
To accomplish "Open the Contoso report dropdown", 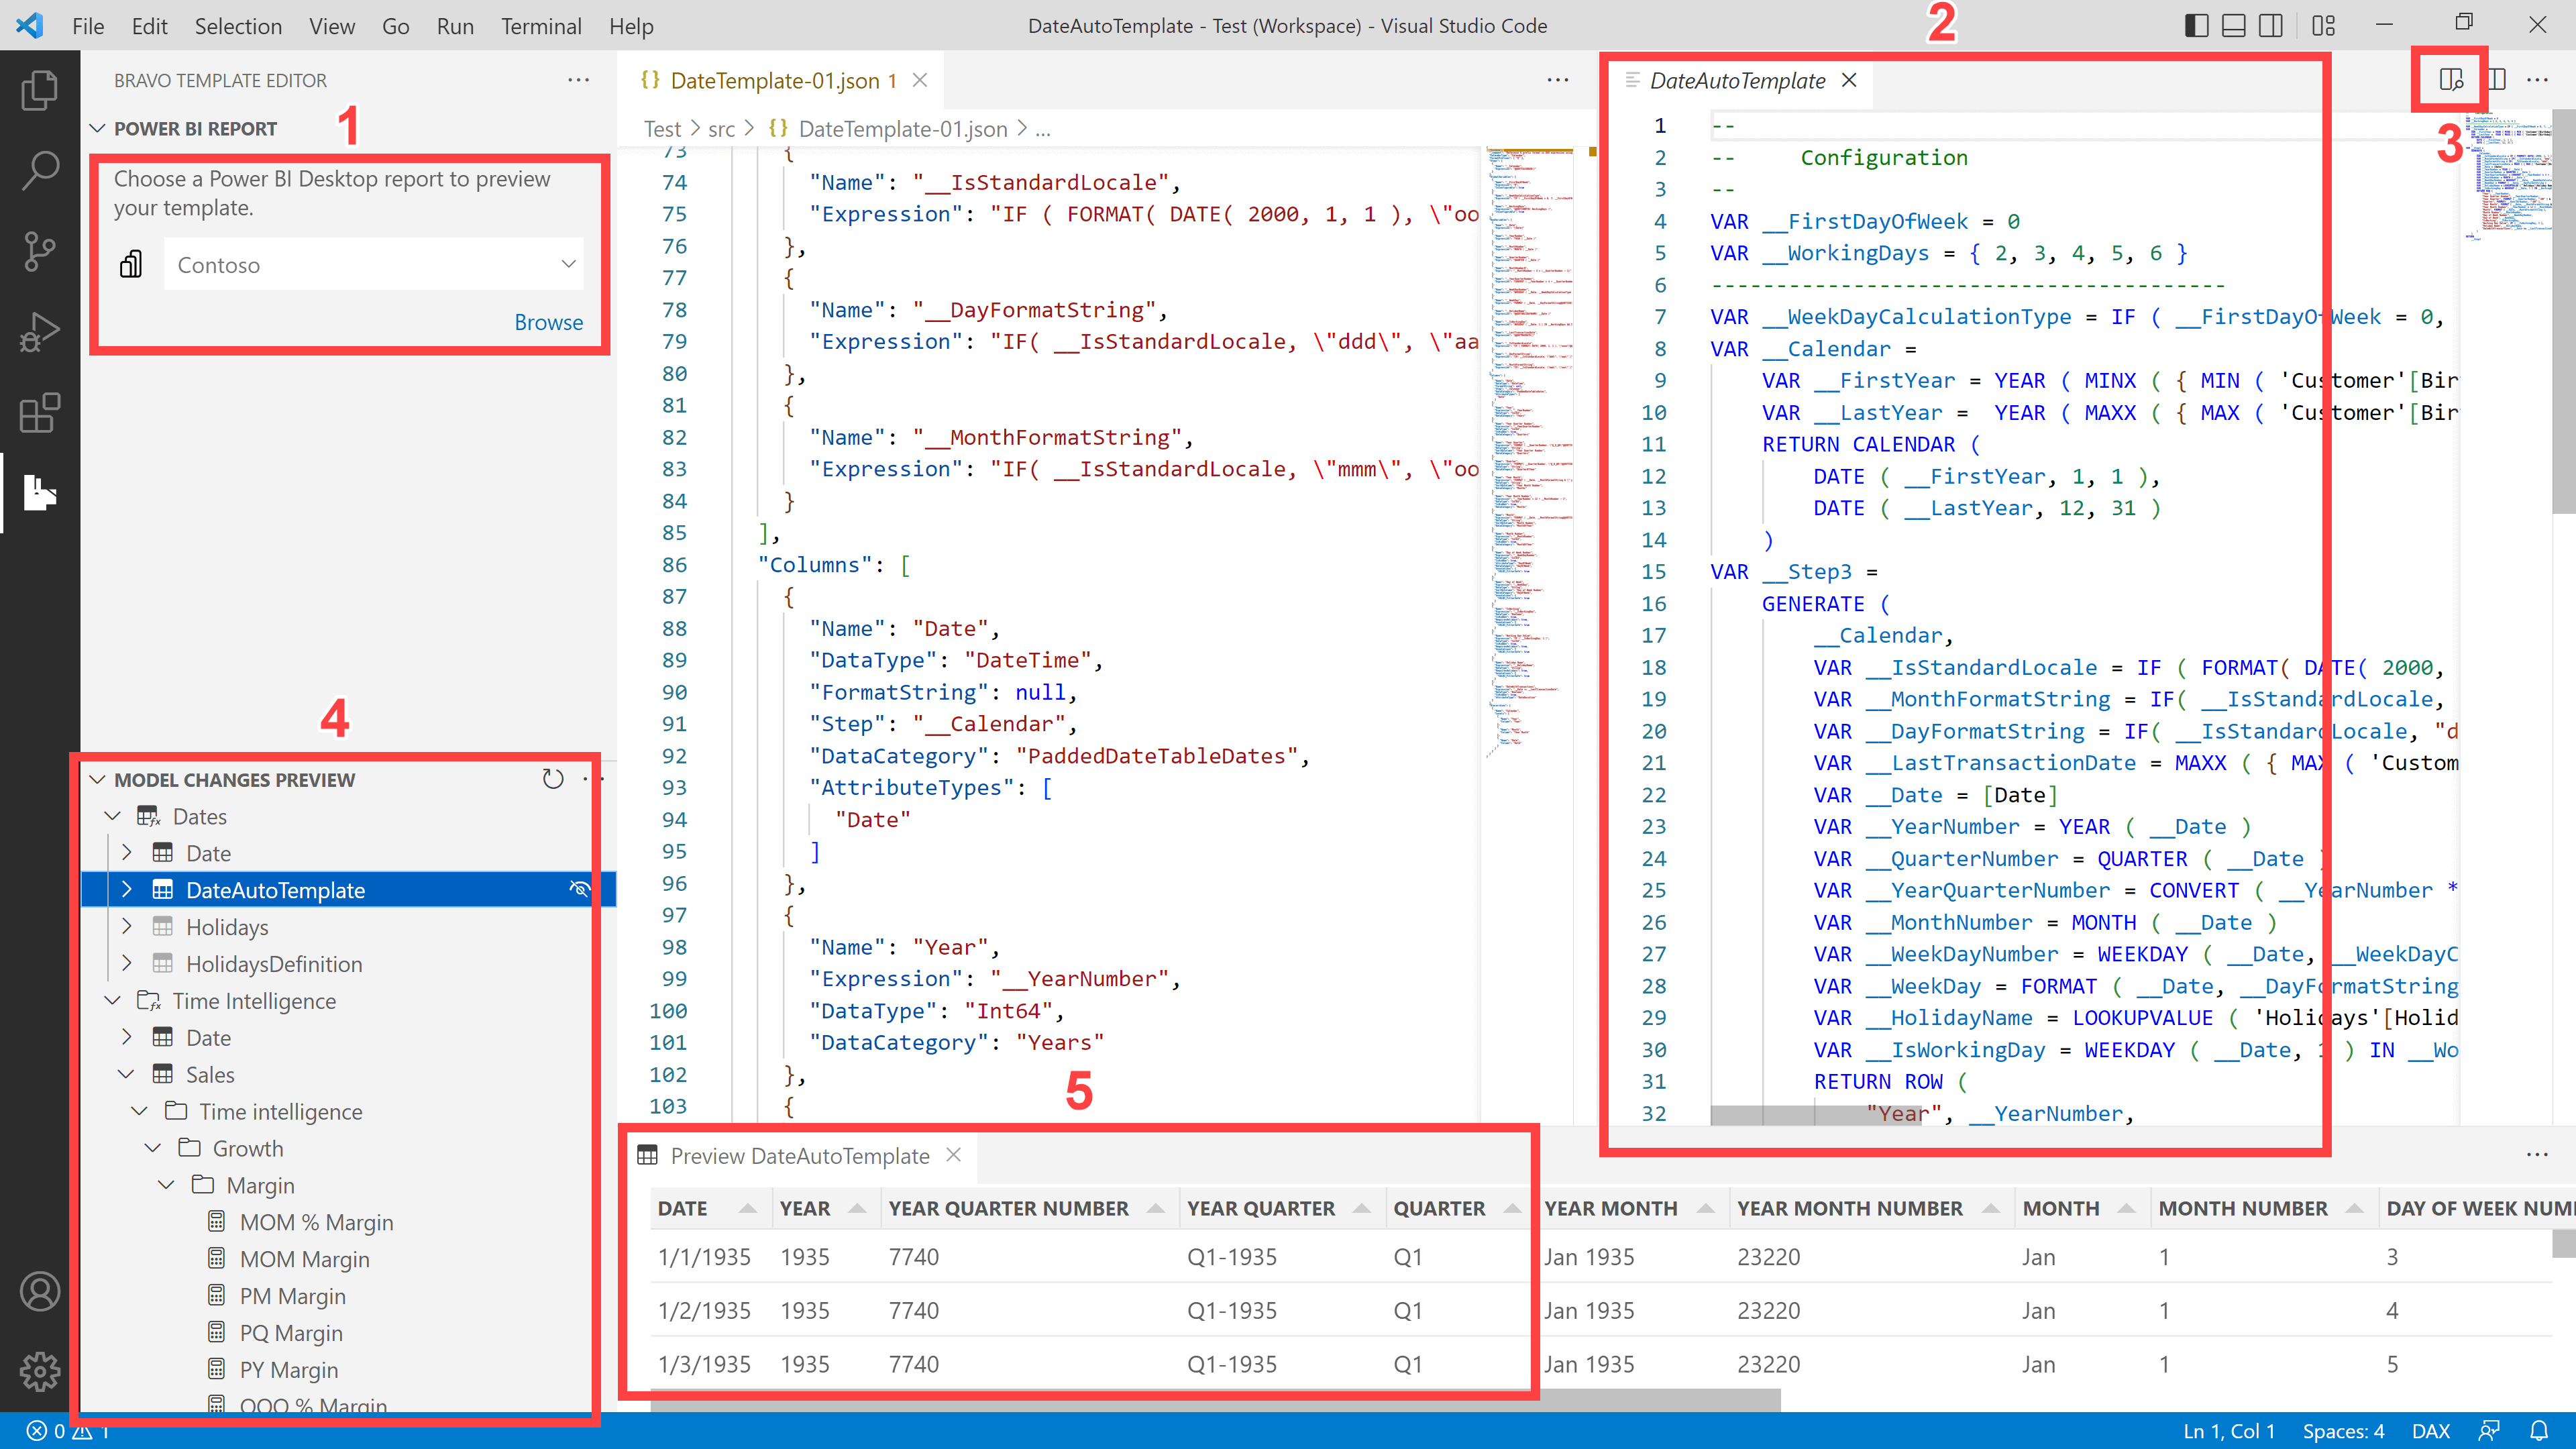I will coord(374,264).
